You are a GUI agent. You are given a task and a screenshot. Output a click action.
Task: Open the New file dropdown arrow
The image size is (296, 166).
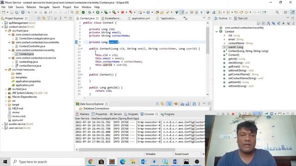point(7,12)
